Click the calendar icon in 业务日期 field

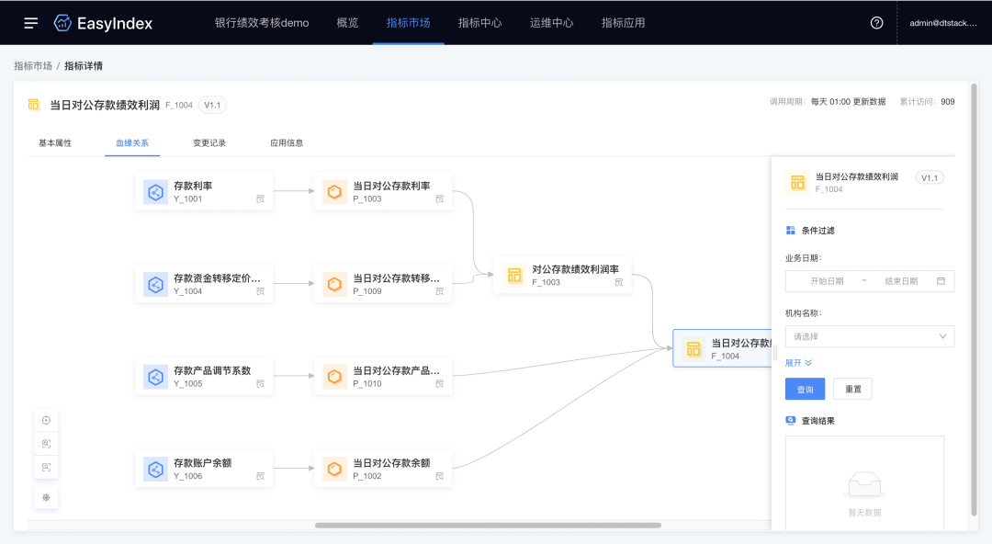(x=941, y=281)
